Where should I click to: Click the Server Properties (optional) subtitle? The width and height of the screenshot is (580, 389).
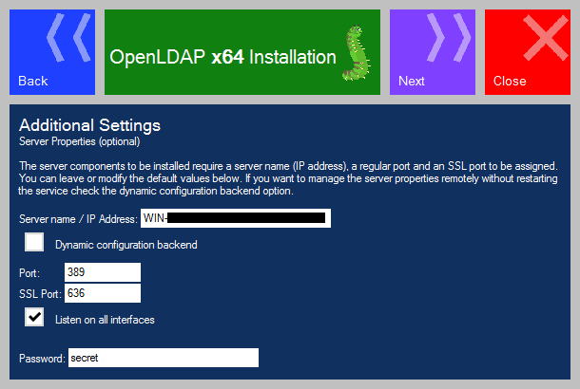click(x=80, y=141)
